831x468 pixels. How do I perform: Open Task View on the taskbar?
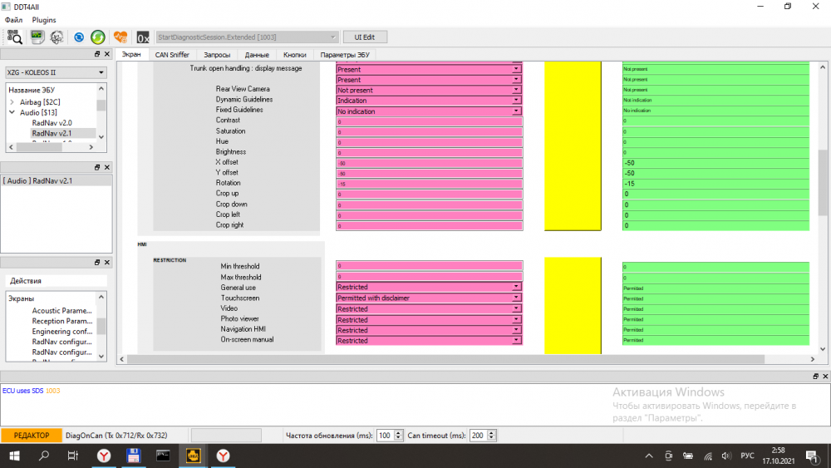click(x=72, y=456)
